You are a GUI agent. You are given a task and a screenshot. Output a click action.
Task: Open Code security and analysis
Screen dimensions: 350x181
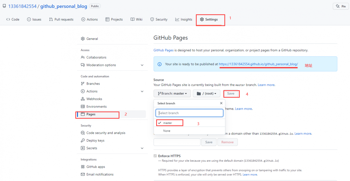(x=106, y=133)
